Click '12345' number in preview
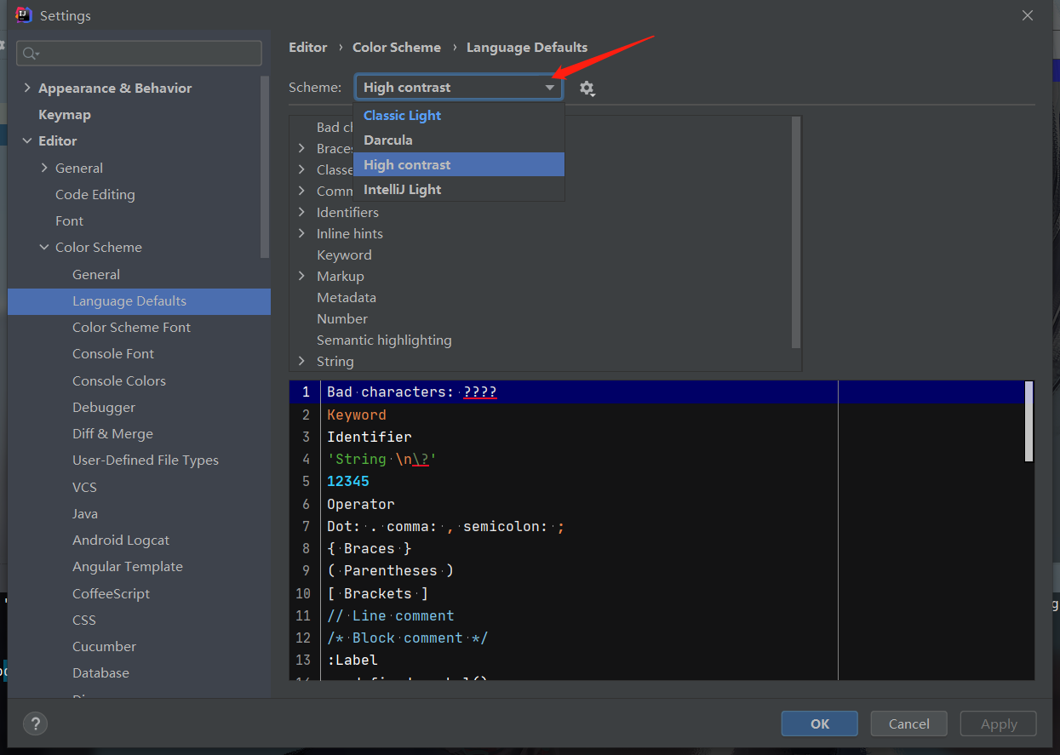Screen dimensions: 1060x755 pos(348,481)
